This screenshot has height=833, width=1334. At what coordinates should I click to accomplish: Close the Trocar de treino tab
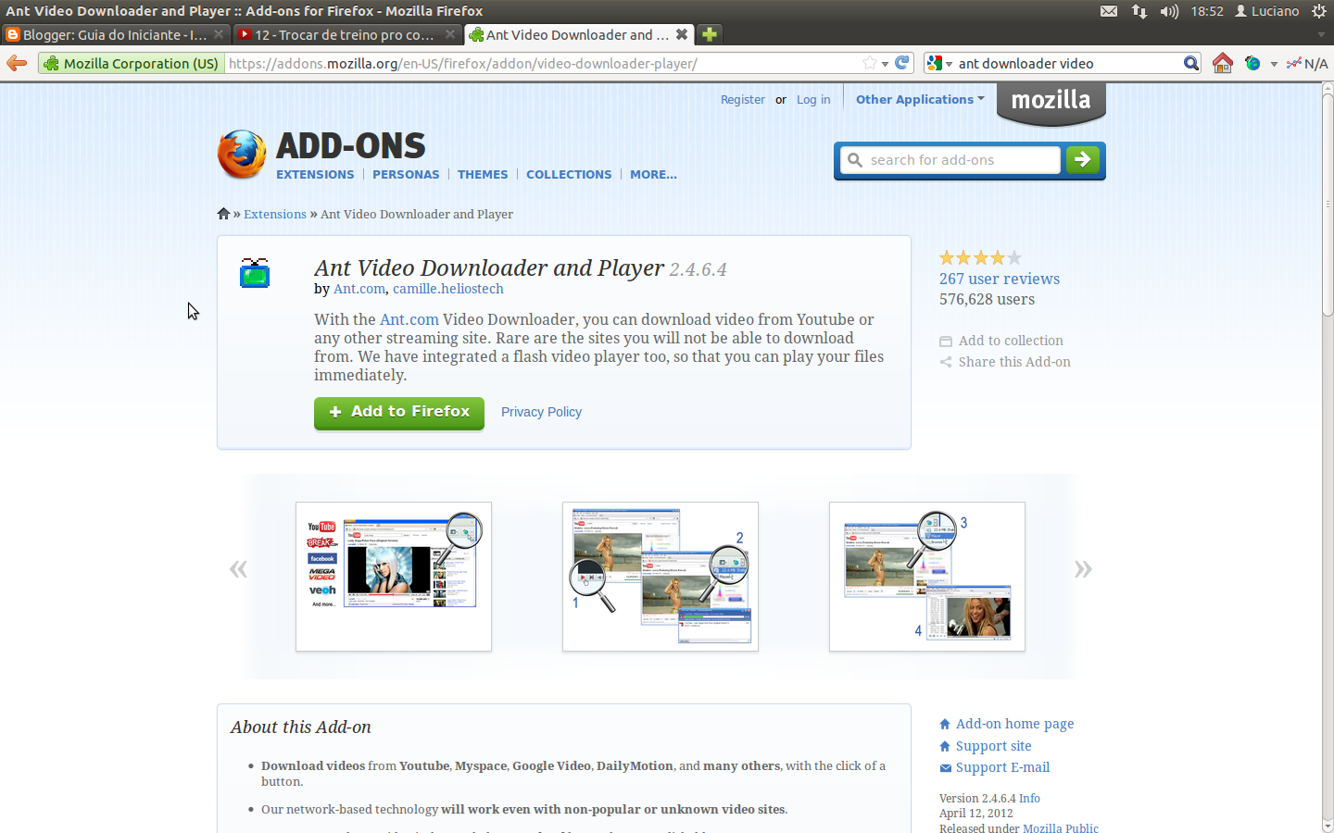pyautogui.click(x=450, y=34)
